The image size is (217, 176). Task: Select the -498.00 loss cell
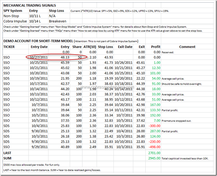(155, 147)
